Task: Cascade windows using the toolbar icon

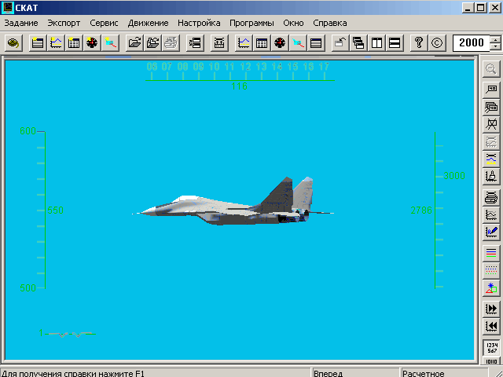Action: coord(358,42)
